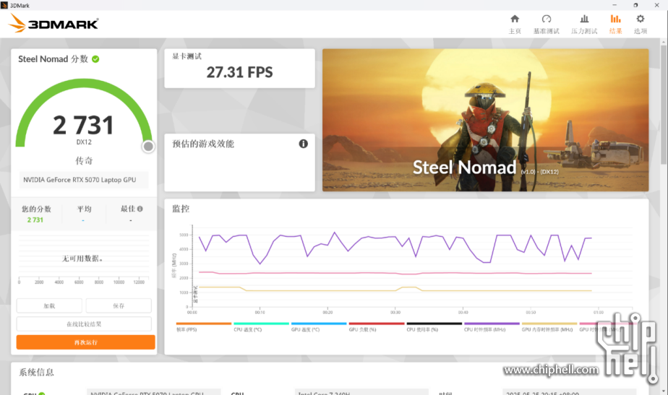The image size is (668, 395).
Task: Click the 监控 monitoring heading
Action: click(181, 209)
